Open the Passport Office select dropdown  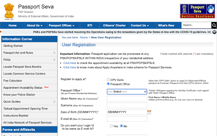coord(127,91)
